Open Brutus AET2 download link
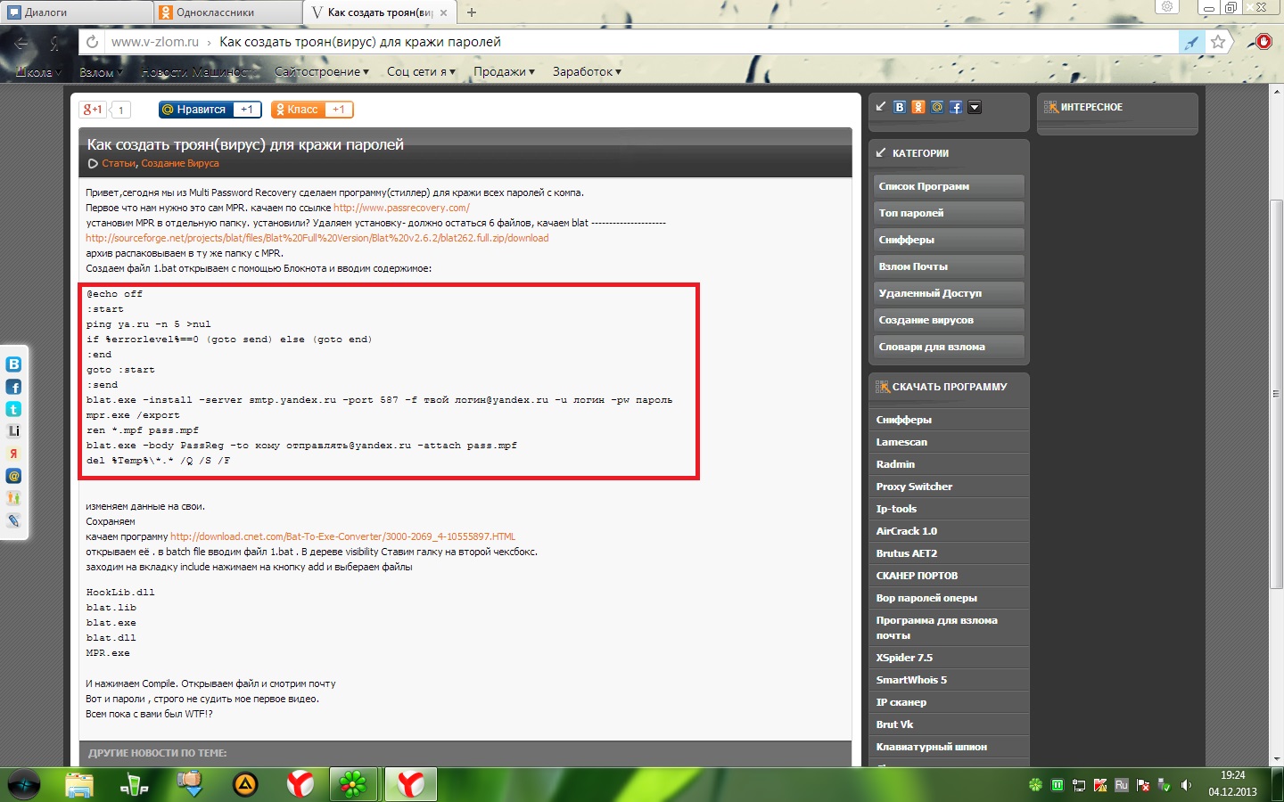 pos(906,553)
